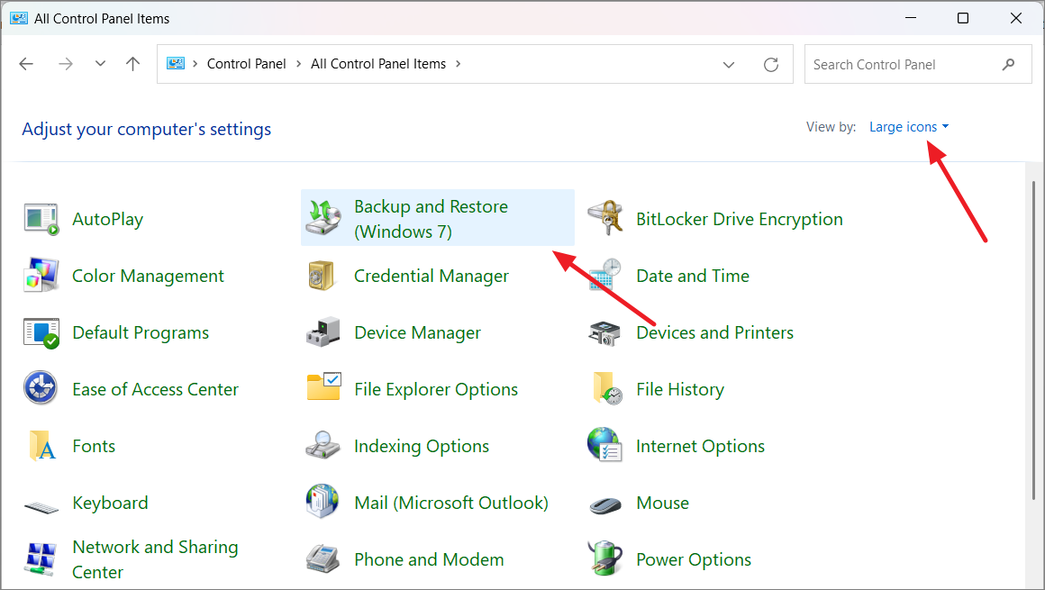The image size is (1045, 590).
Task: Open the Ease of Access Center icon
Action: [x=41, y=388]
